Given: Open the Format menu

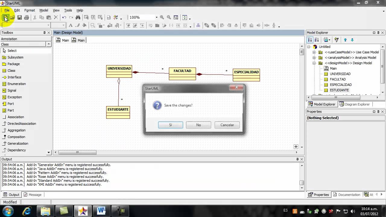Looking at the screenshot, I should click(x=30, y=10).
